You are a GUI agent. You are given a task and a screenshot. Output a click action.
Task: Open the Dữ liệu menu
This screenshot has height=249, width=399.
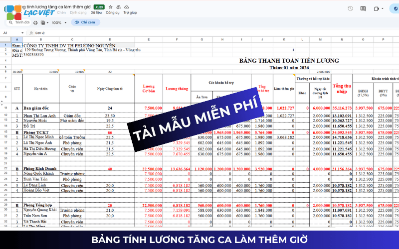coord(96,12)
